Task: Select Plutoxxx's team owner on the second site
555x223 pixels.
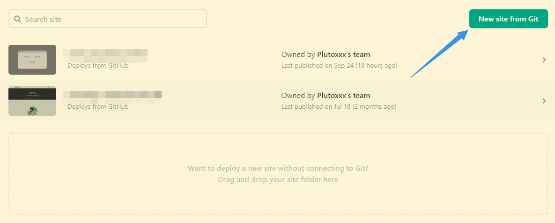Action: click(343, 96)
